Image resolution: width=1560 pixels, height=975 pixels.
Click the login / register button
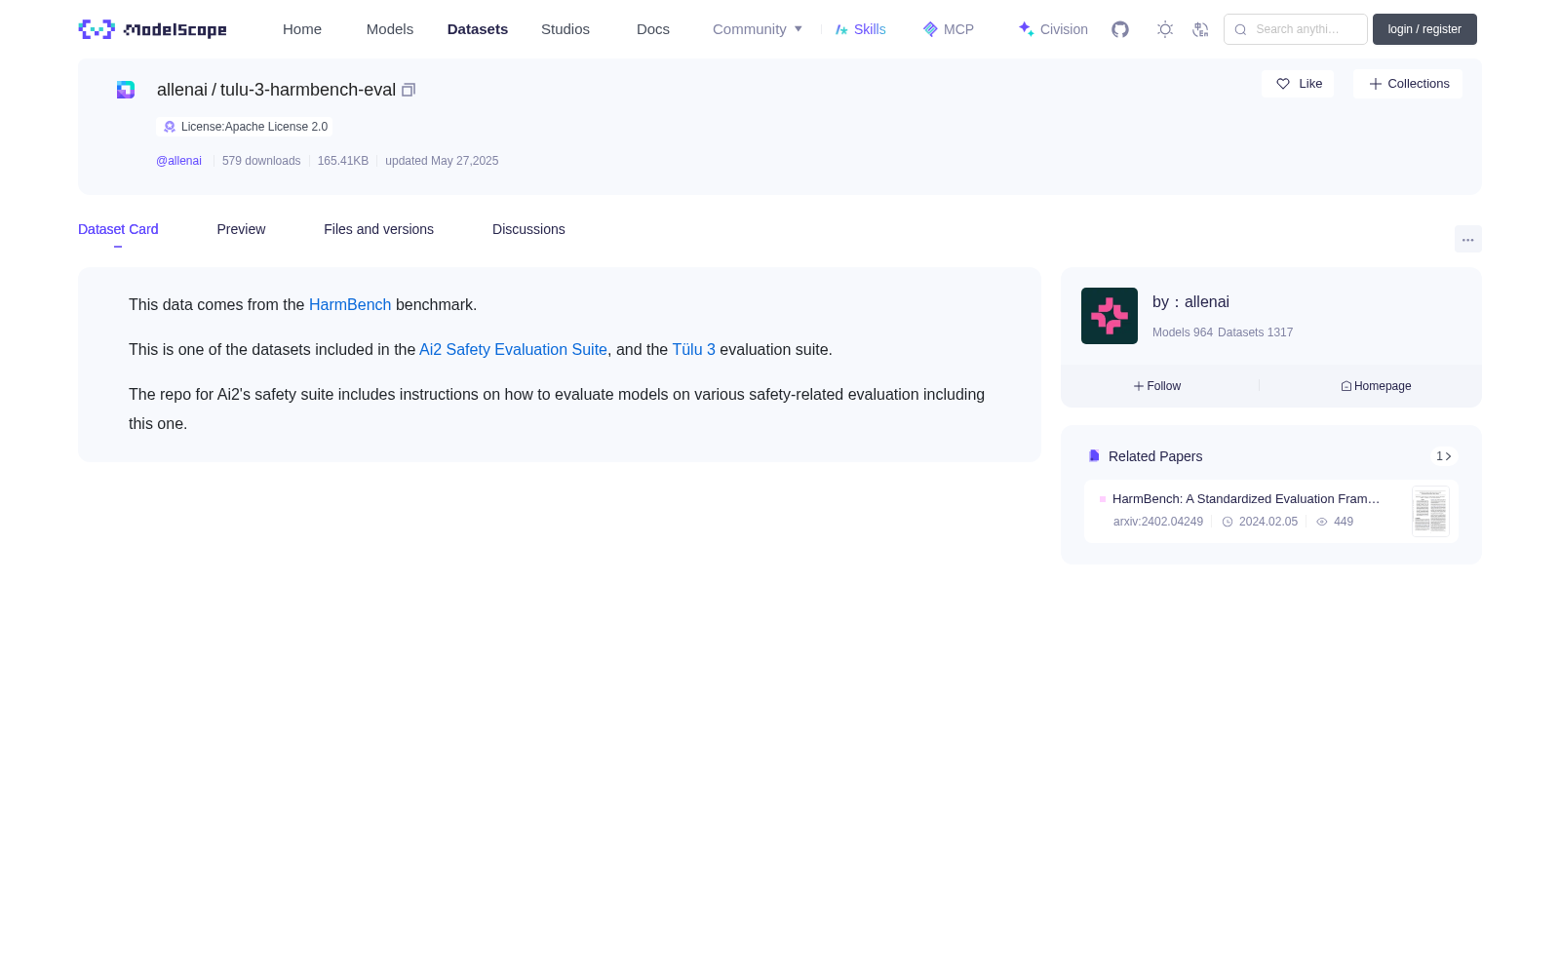tap(1424, 29)
